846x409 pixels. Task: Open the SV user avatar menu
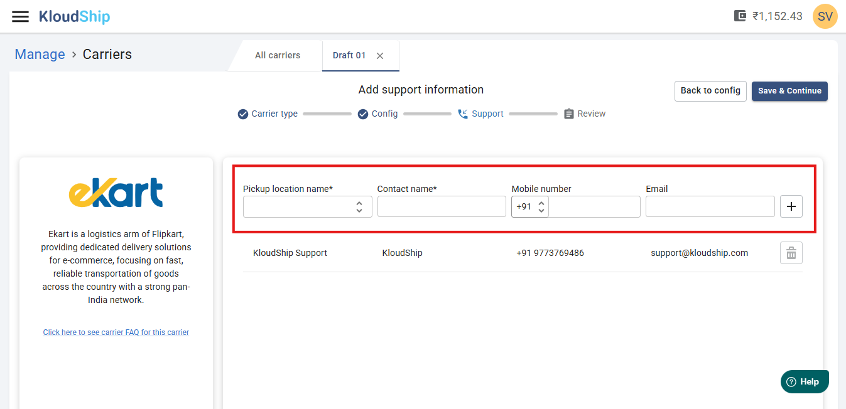click(x=825, y=16)
